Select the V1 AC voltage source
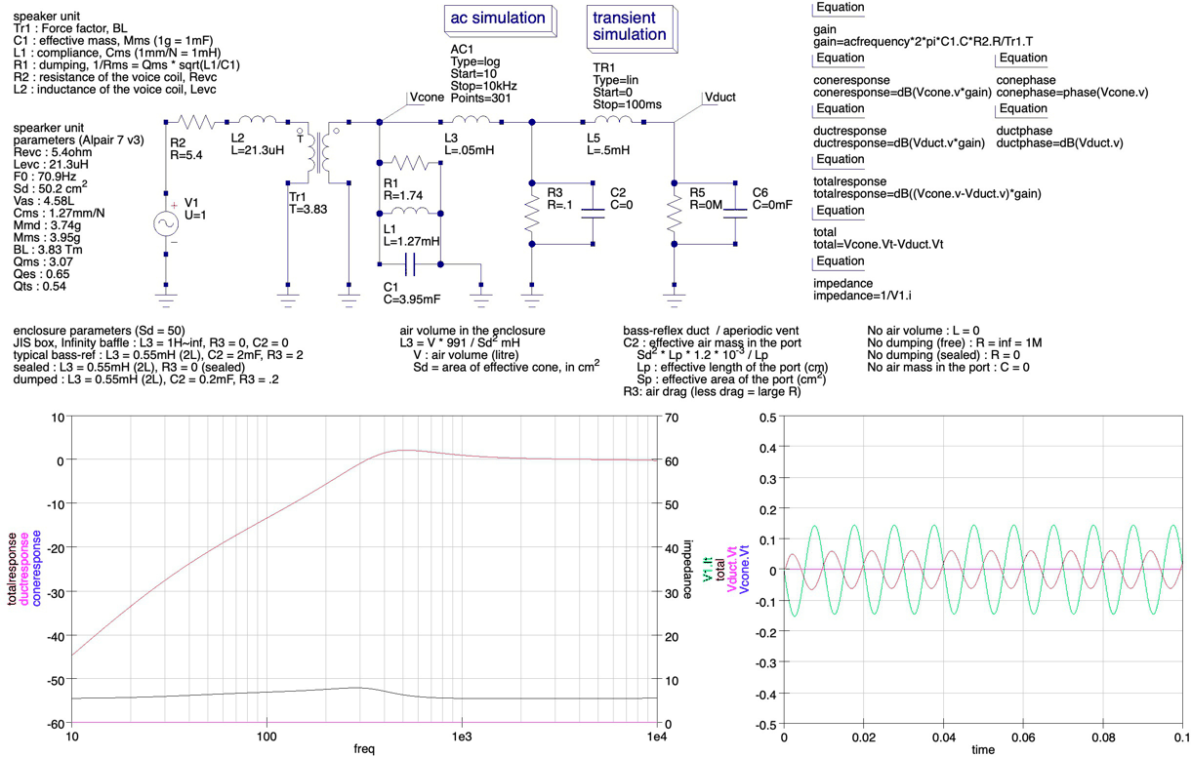The width and height of the screenshot is (1191, 757). 166,223
